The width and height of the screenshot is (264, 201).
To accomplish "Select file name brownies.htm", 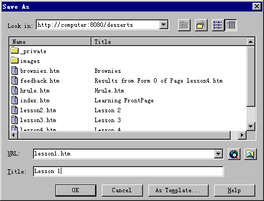I will [40, 71].
